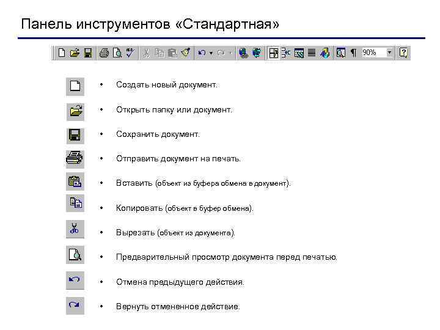The height and width of the screenshot is (330, 440).
Task: Click folder icon beside 'Открыть папку или документ'
Action: 76,112
